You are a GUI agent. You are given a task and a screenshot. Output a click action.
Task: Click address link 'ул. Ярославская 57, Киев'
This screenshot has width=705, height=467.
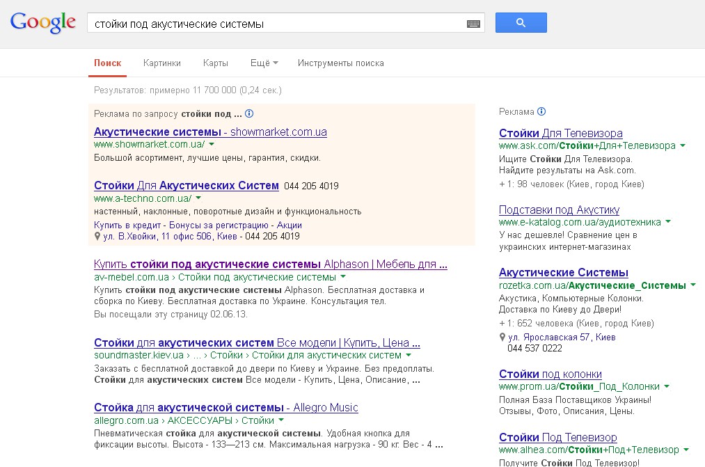click(x=562, y=337)
